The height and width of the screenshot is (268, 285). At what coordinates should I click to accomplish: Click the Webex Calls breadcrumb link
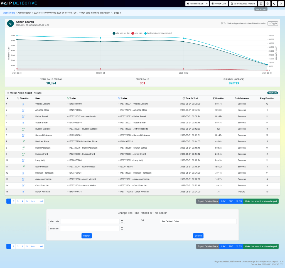[9, 13]
